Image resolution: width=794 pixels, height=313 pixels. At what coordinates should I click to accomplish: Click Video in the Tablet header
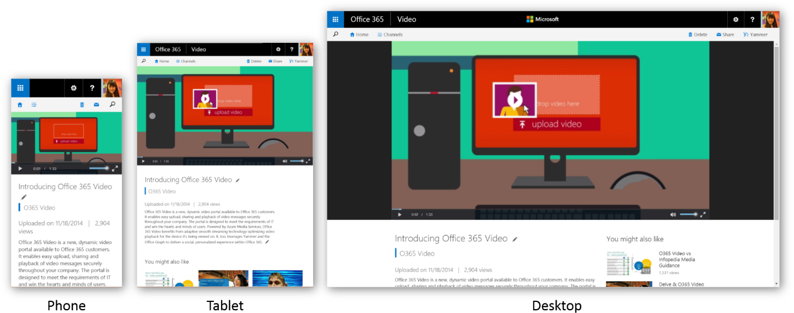click(x=198, y=50)
